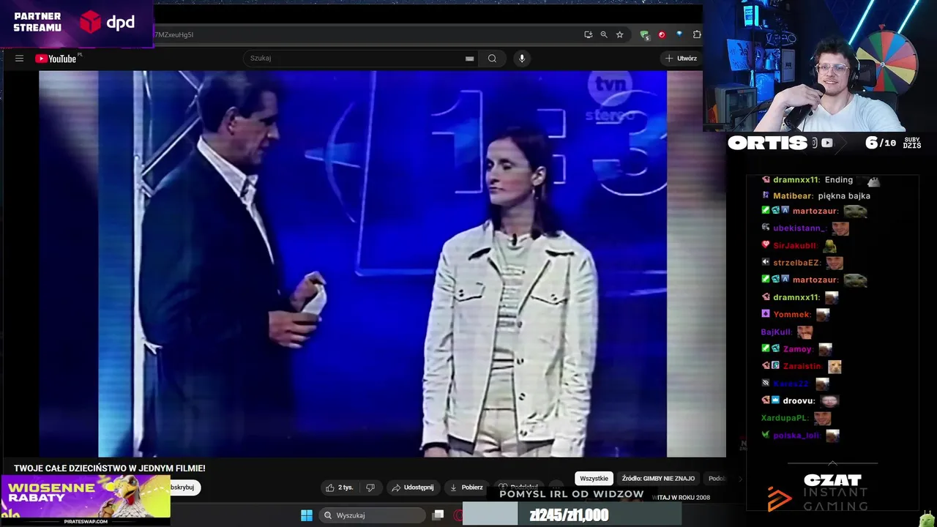The width and height of the screenshot is (937, 527).
Task: Open the green extension with S badge
Action: click(644, 34)
